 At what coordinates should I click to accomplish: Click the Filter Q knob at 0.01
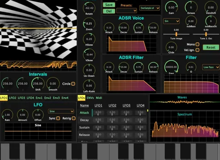click(x=191, y=67)
